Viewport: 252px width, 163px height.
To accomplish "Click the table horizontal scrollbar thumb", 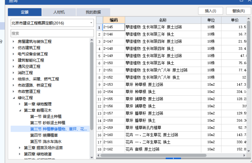I will [153, 155].
